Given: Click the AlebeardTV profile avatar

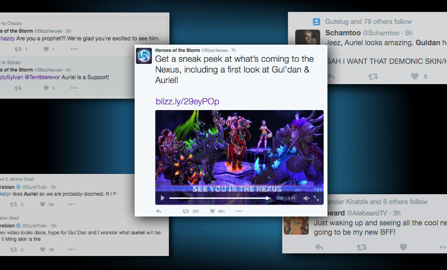Looking at the screenshot, I should (x=296, y=225).
